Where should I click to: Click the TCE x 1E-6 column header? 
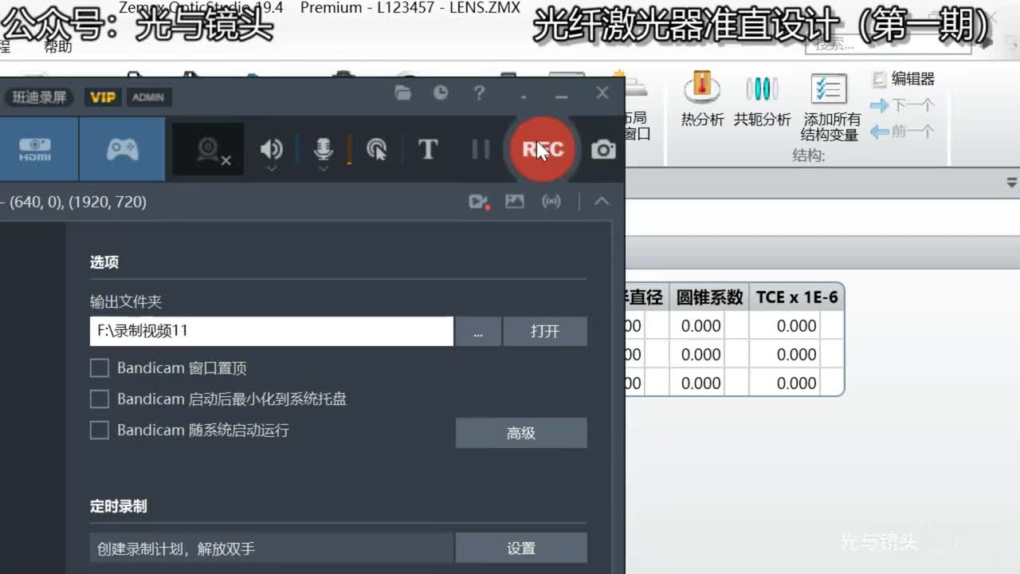[797, 297]
